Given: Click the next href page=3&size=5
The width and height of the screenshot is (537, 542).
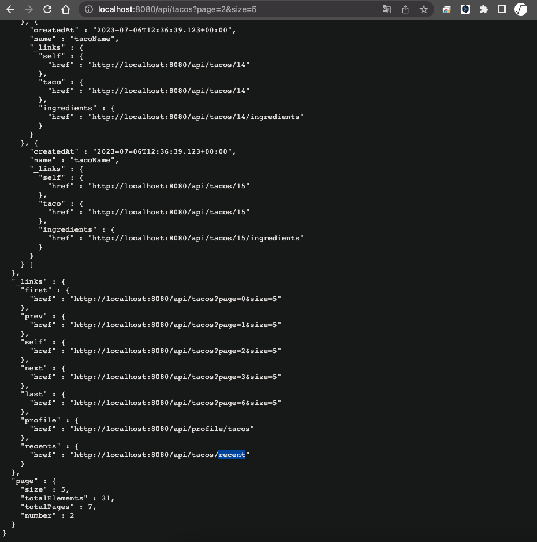Looking at the screenshot, I should pyautogui.click(x=176, y=377).
